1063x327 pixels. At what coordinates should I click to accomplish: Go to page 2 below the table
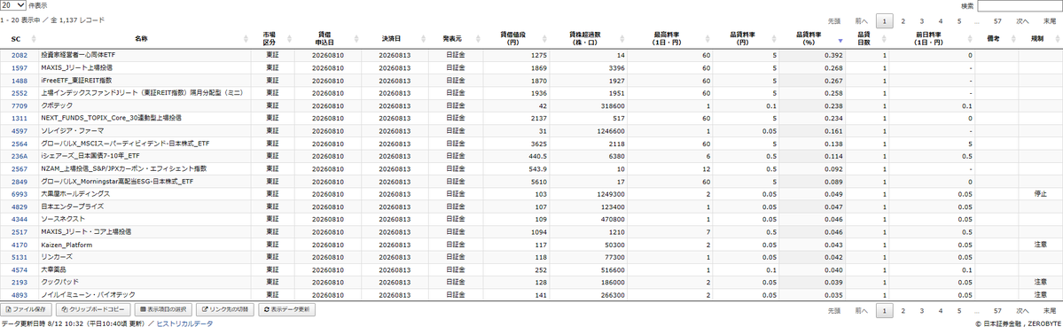click(x=903, y=310)
